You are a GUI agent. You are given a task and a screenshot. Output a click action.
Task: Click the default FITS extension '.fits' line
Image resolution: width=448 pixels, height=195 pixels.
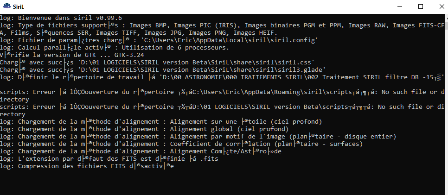[115, 158]
